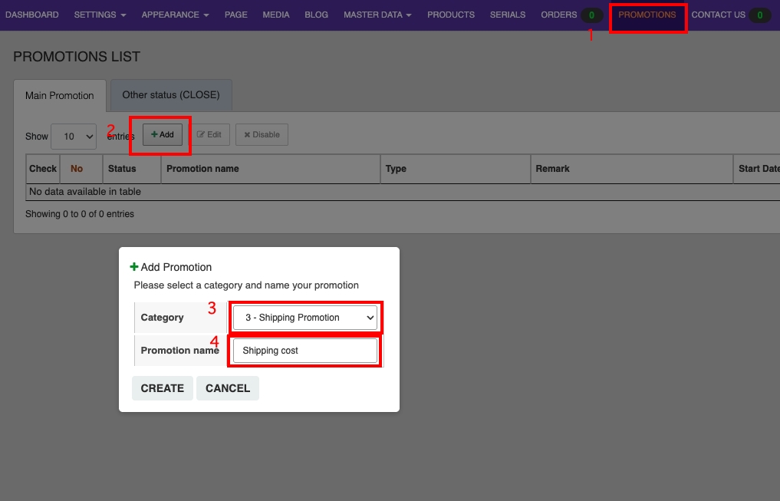
Task: Open the Master Data dropdown menu
Action: (377, 15)
